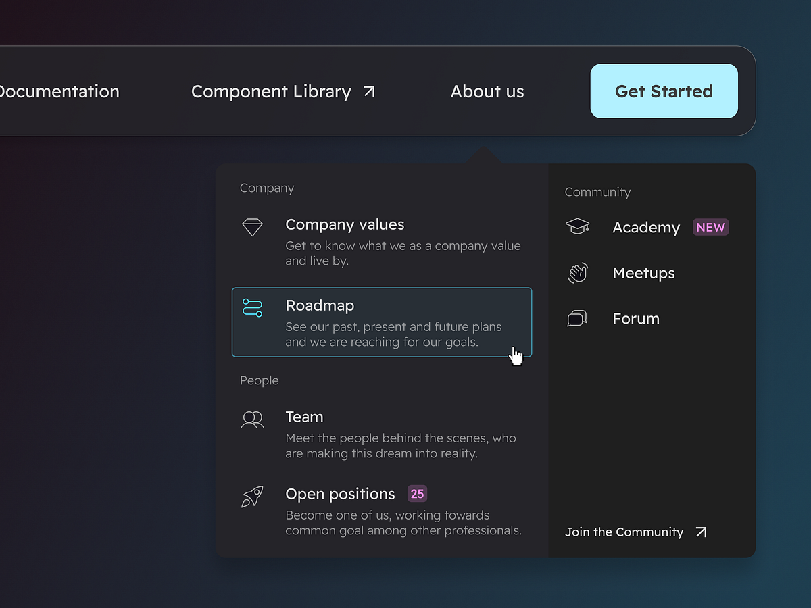Select the rocket icon beside Open positions

(252, 497)
